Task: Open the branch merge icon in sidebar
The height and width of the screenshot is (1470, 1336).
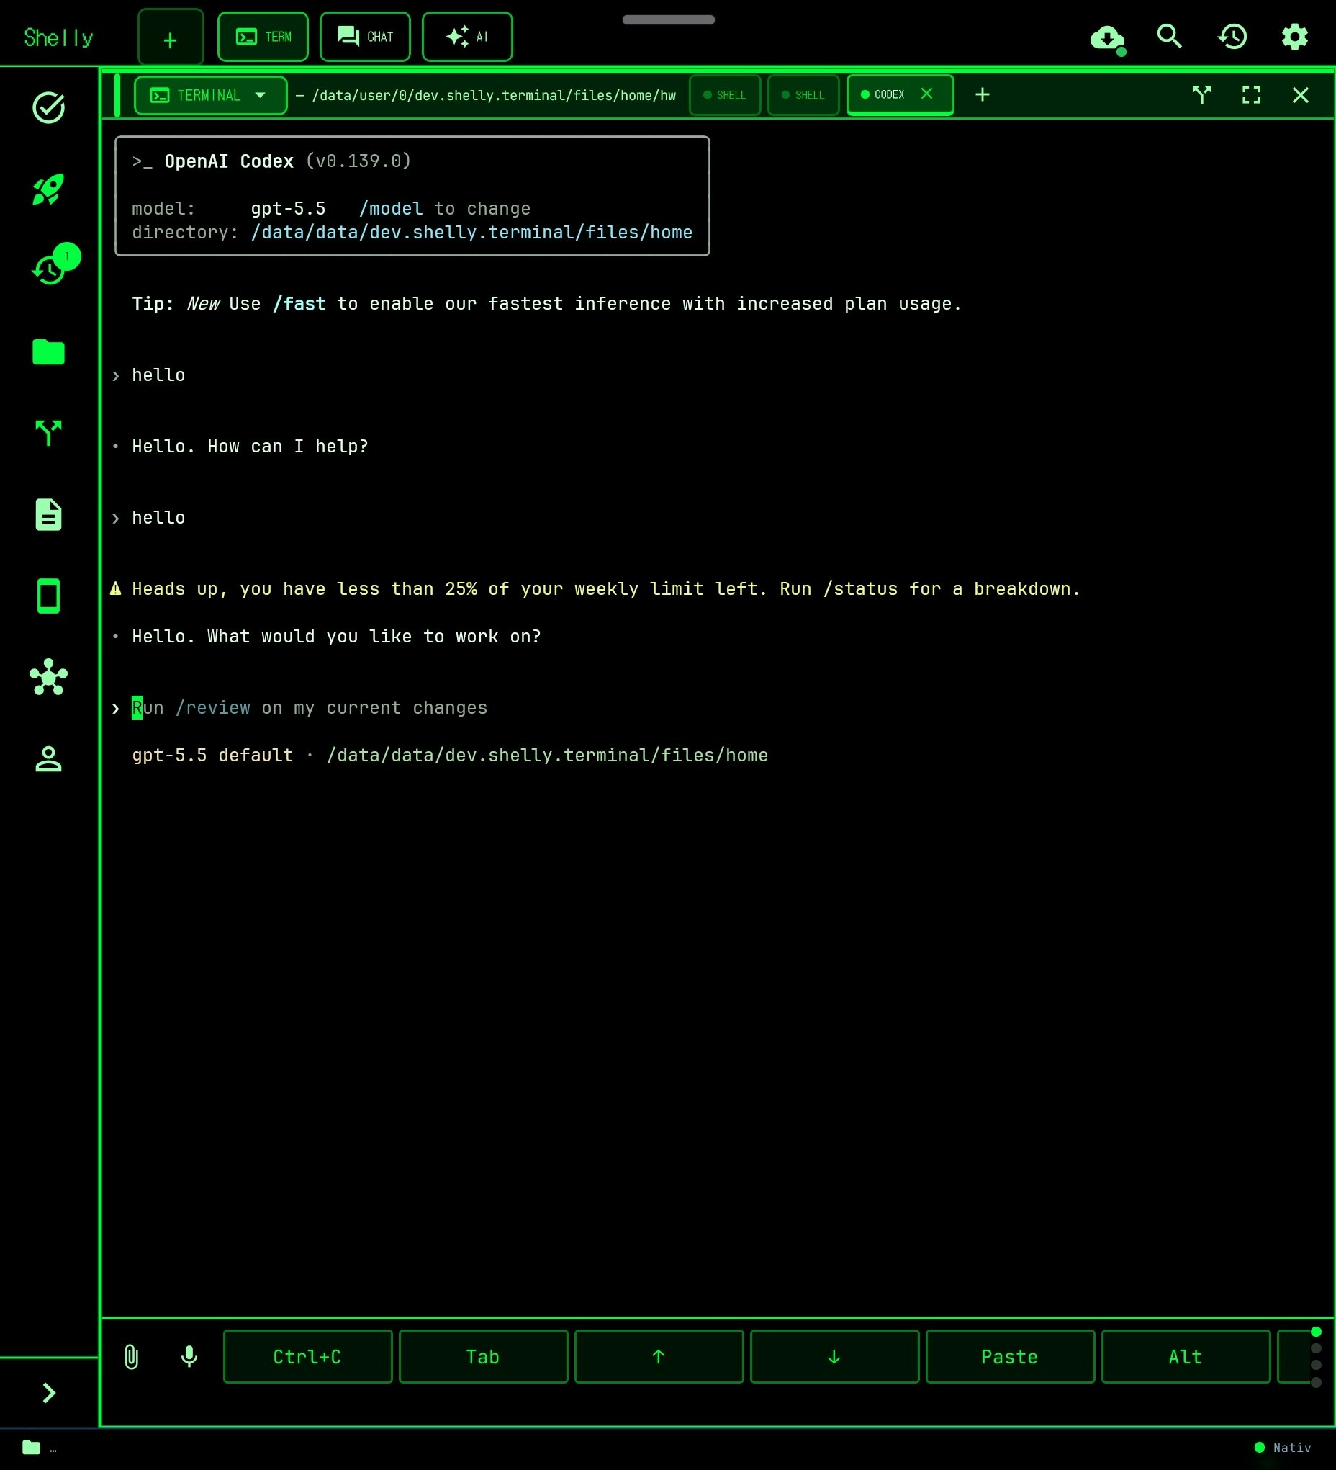Action: (x=49, y=433)
